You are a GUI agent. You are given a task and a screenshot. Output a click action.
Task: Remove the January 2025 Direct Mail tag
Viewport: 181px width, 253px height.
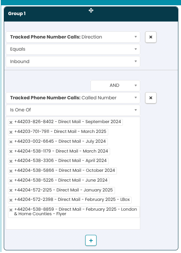tap(11, 190)
